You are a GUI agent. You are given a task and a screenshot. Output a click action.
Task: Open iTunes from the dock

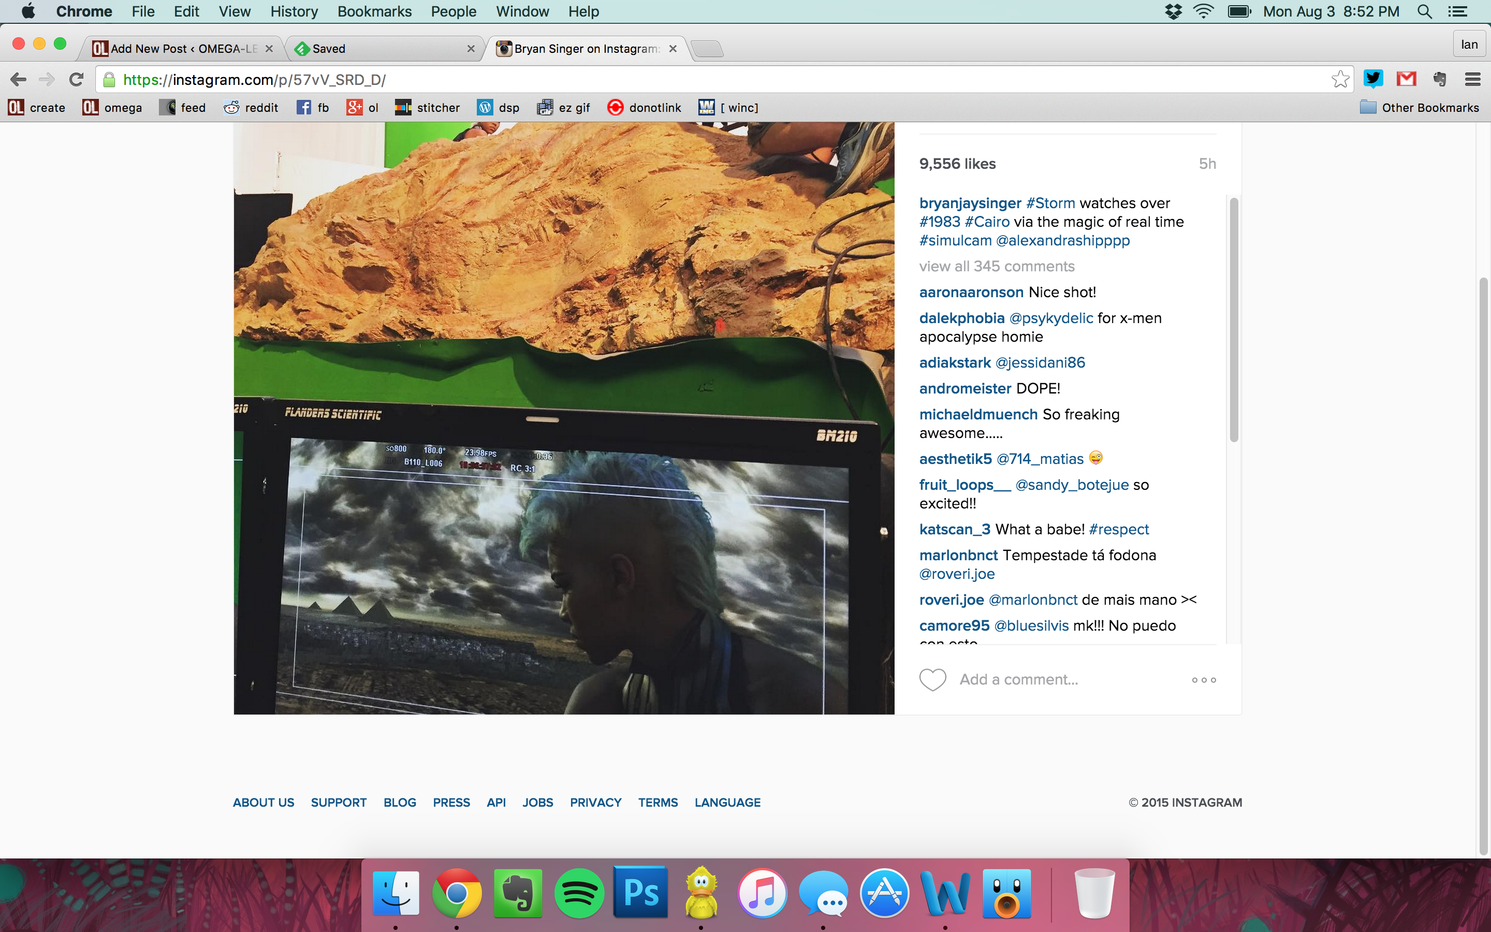762,893
